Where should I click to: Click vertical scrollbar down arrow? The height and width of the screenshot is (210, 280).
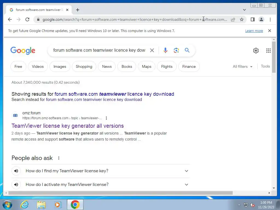[x=274, y=188]
